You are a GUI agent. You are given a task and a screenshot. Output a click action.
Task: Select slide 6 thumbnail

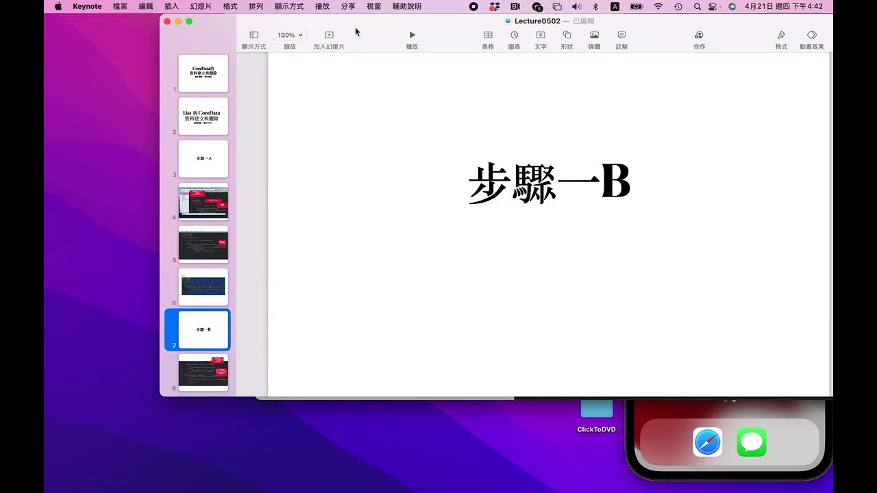[x=203, y=287]
